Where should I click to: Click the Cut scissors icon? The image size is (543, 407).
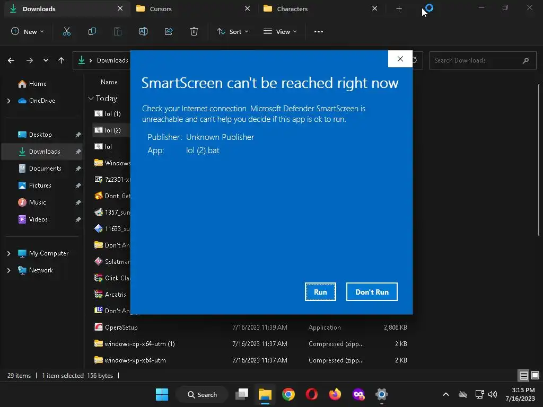(x=66, y=31)
